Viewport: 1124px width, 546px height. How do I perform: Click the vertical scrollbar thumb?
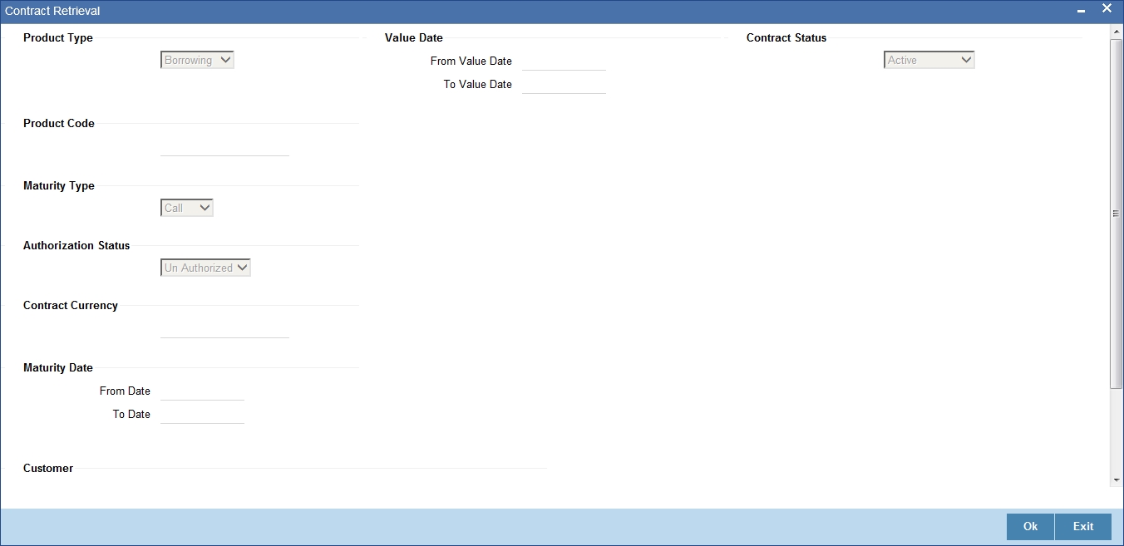click(1116, 214)
